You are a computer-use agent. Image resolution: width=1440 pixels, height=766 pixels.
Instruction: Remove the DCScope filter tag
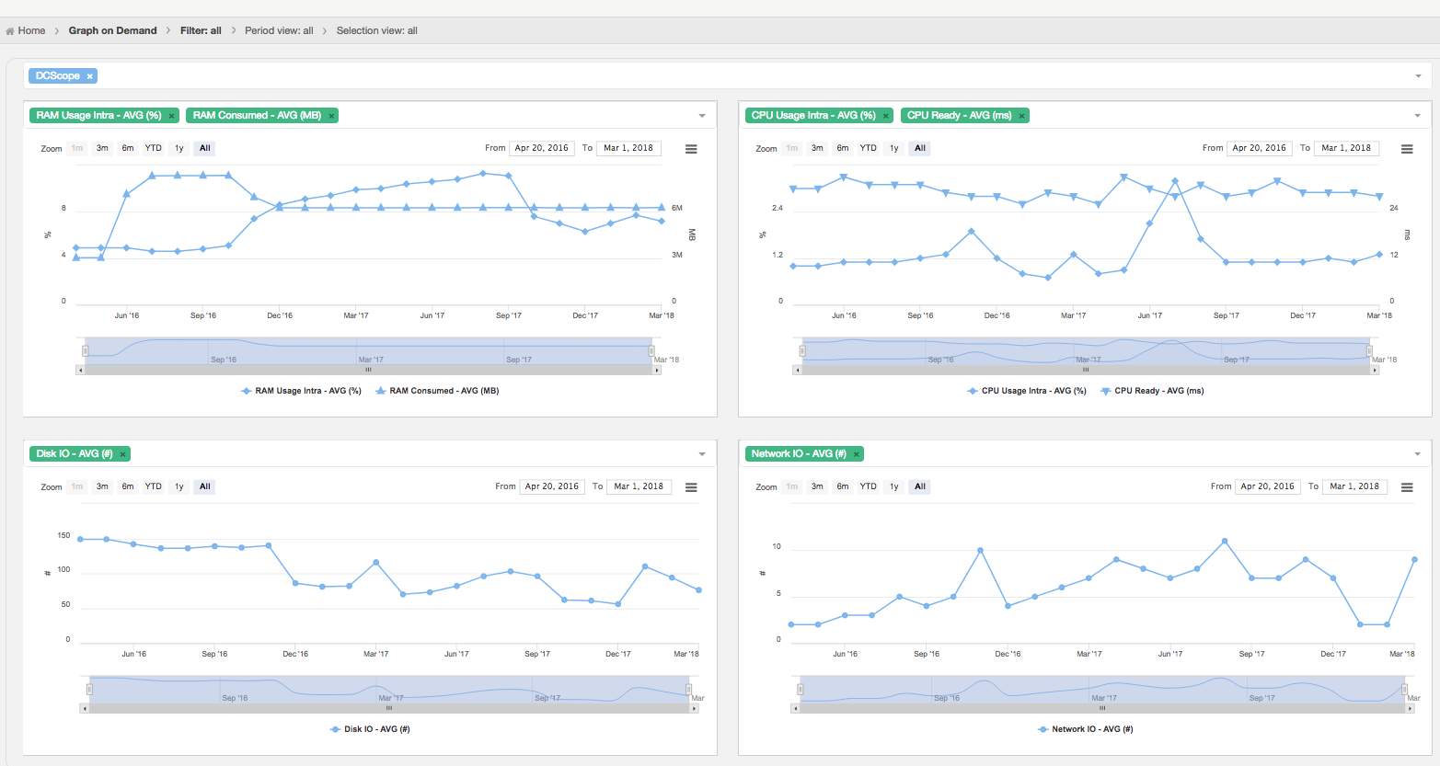(x=89, y=76)
